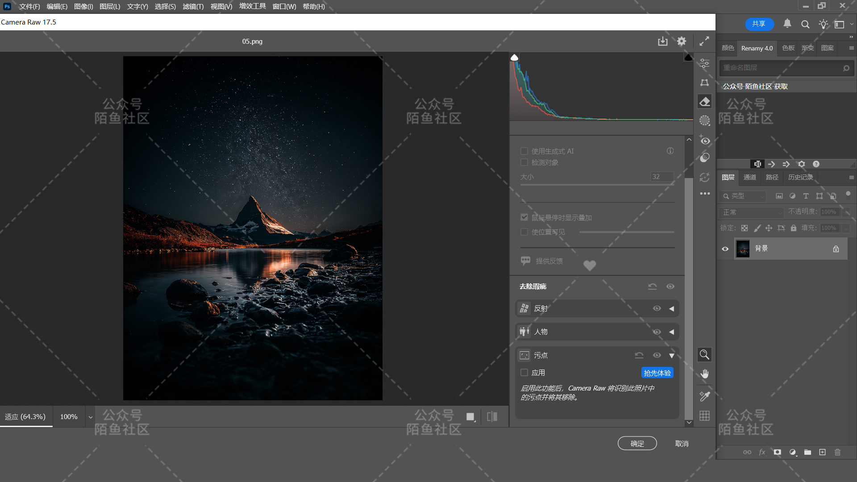Open the 滤镜(T) menu
This screenshot has width=857, height=482.
pos(193,7)
